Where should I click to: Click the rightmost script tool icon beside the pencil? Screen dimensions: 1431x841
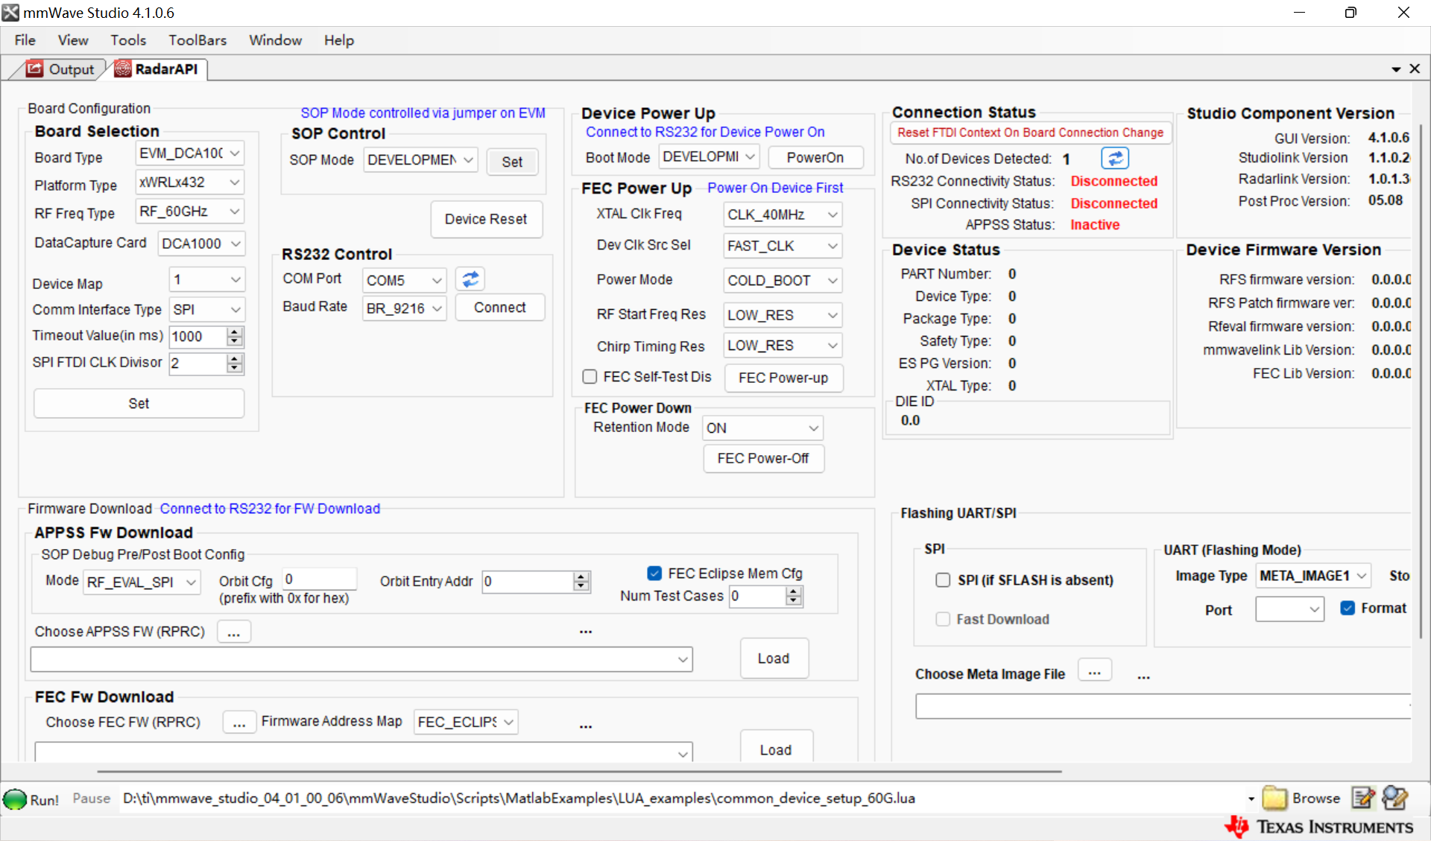1394,798
